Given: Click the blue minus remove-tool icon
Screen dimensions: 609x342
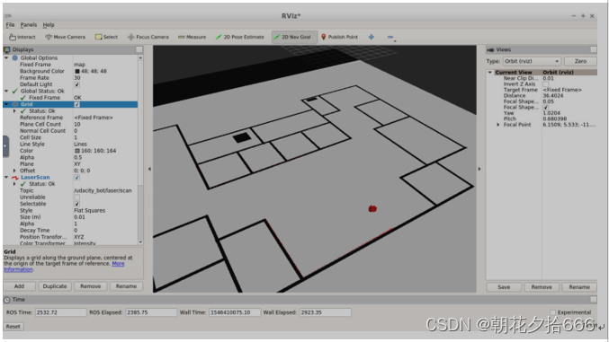Looking at the screenshot, I should [390, 37].
